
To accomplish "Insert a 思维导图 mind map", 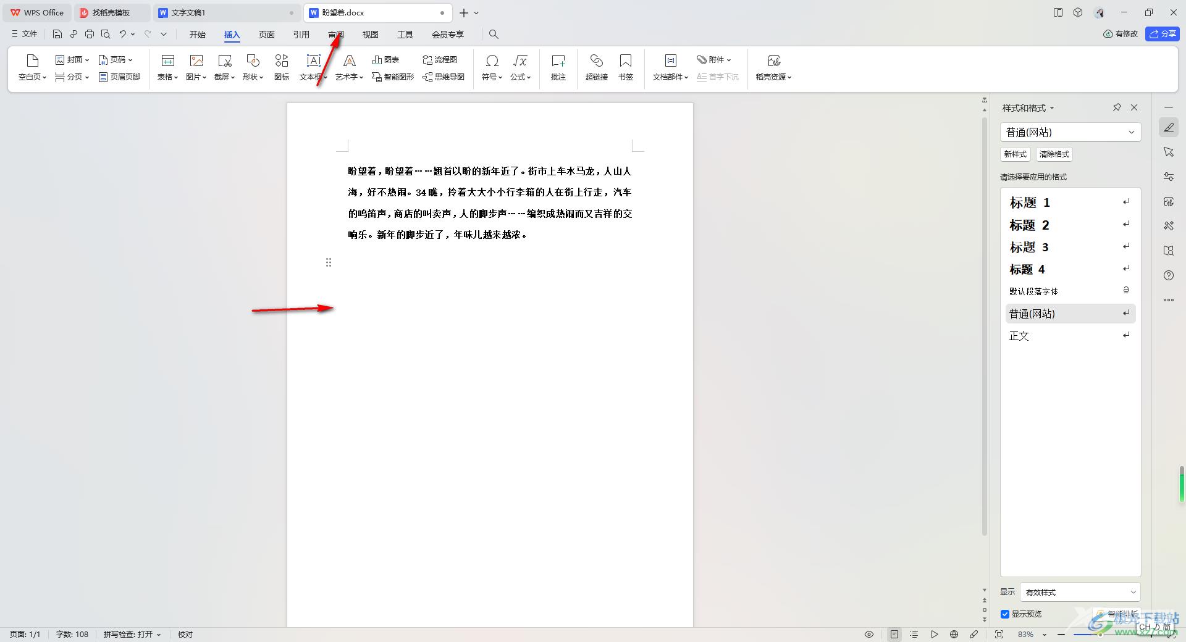I will [444, 77].
